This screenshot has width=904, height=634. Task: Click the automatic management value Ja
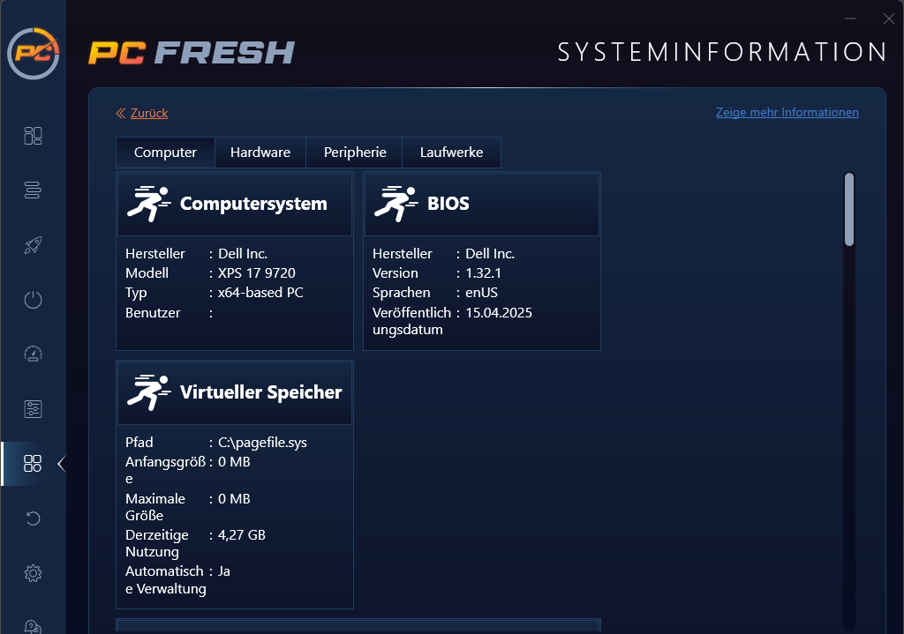(223, 571)
